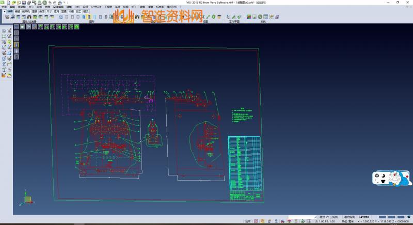Click the XYZ axis triad in viewport corner
The image size is (413, 225).
26,198
